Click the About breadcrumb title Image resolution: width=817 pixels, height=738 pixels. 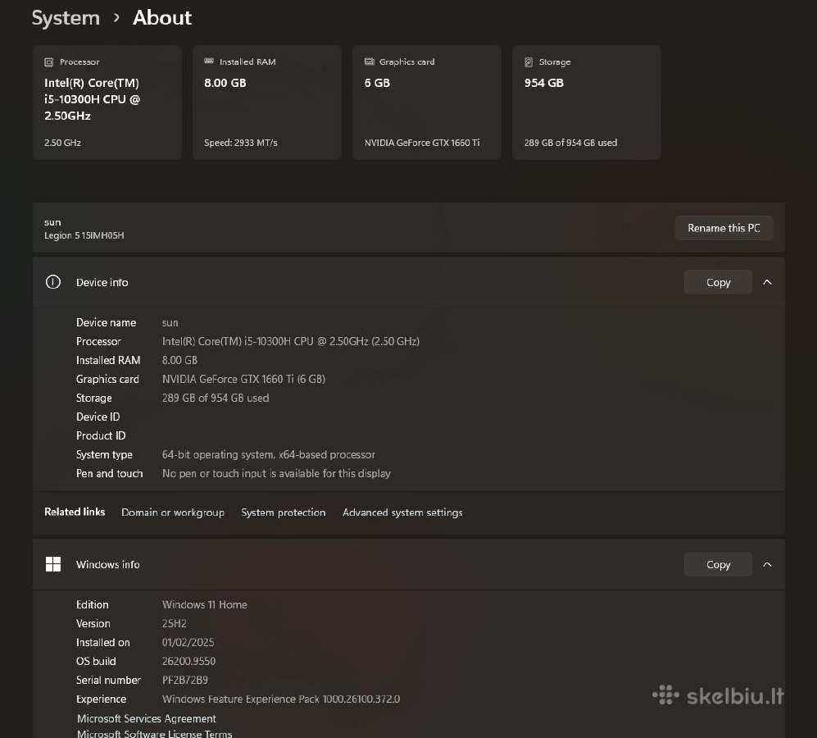[162, 18]
